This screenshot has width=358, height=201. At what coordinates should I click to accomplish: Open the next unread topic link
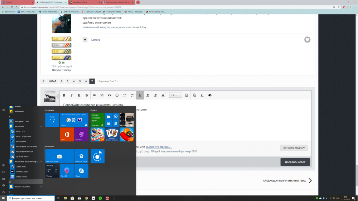pos(287,181)
